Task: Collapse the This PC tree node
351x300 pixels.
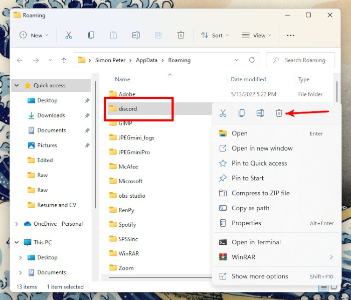Action: pyautogui.click(x=17, y=242)
